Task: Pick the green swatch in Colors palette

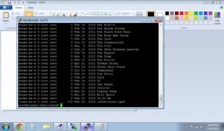Action: point(196,13)
